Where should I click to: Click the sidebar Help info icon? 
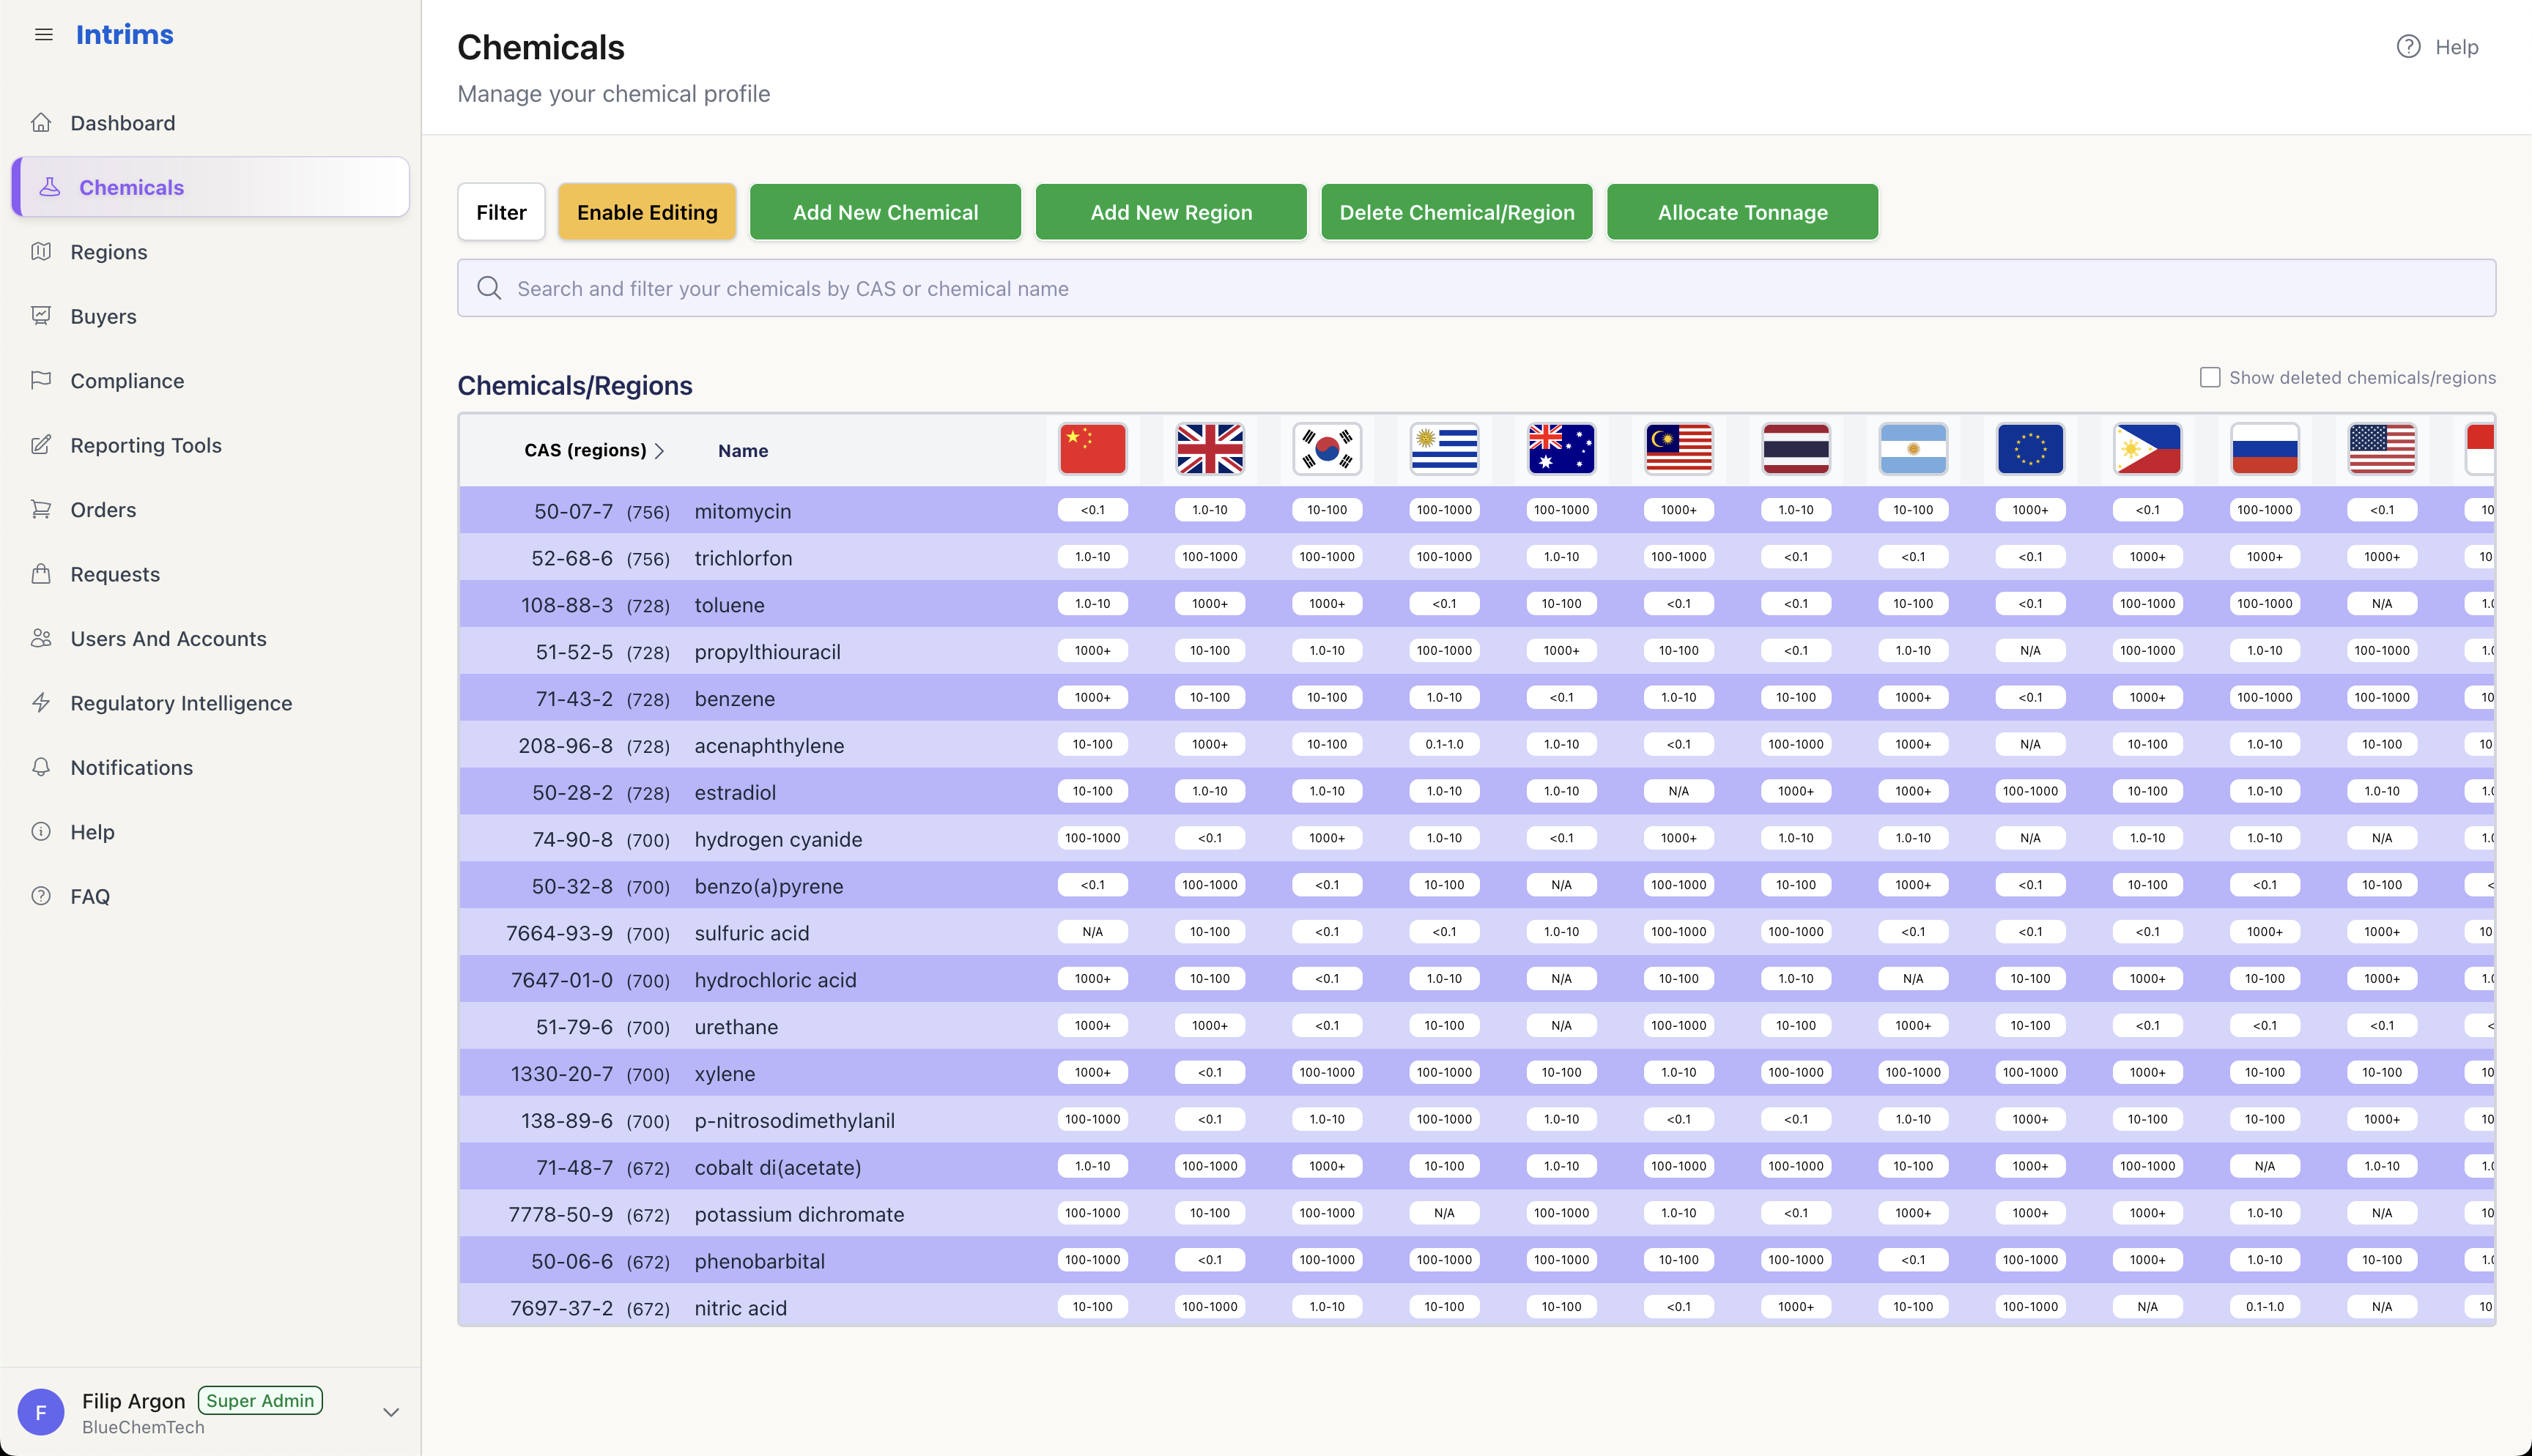[41, 832]
